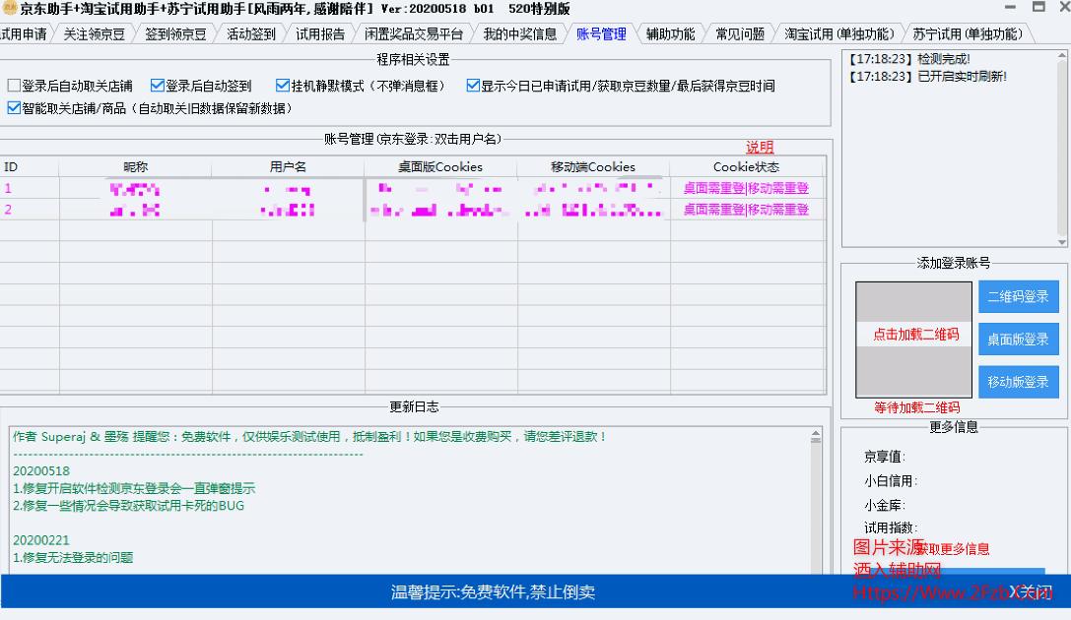Select account row with ID 2

(x=413, y=210)
